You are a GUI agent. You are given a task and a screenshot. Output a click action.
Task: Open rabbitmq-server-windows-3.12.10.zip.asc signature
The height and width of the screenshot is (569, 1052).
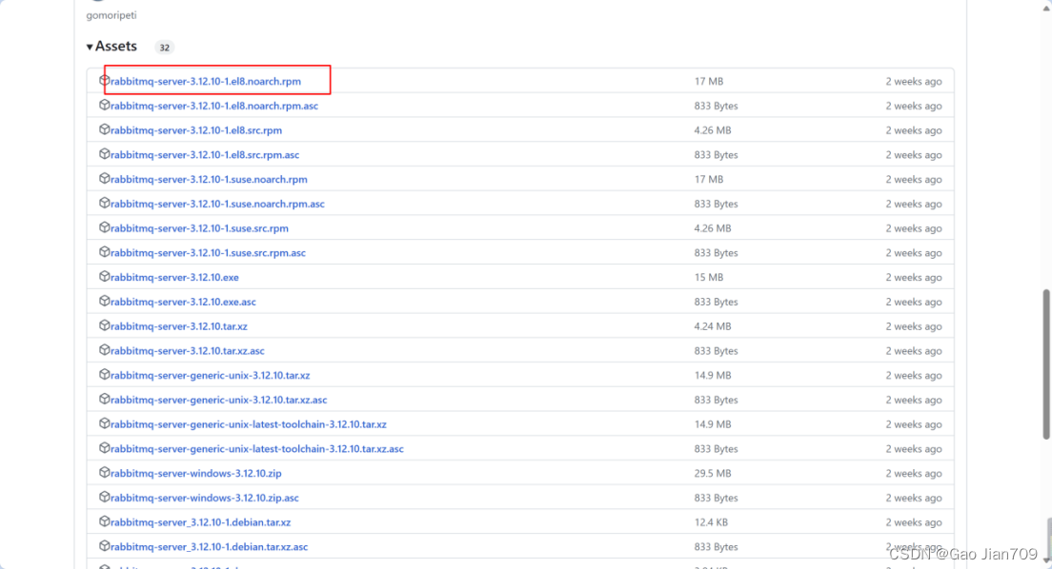pyautogui.click(x=205, y=498)
